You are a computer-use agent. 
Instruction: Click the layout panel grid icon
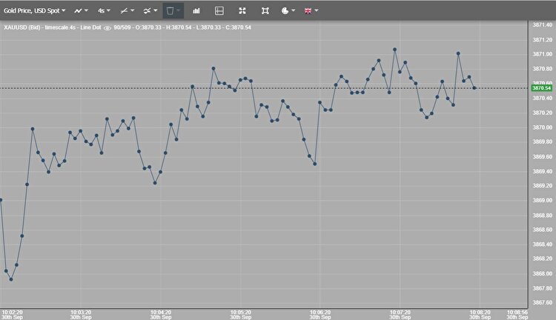coord(219,11)
